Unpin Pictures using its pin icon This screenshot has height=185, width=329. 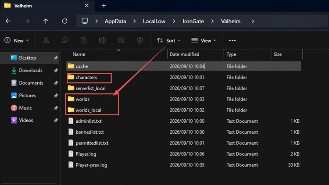pyautogui.click(x=56, y=96)
